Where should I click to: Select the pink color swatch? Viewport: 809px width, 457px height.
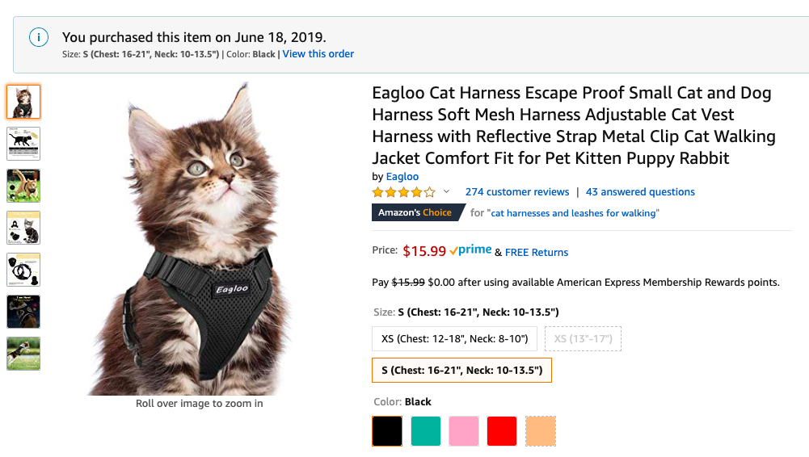[464, 431]
